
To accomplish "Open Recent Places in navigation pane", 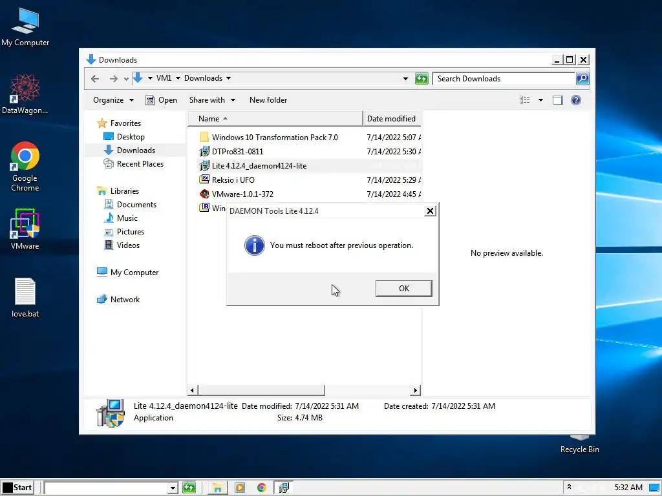I will pos(140,163).
